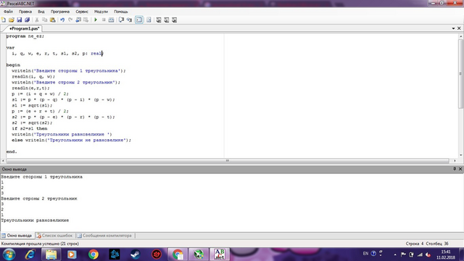464x261 pixels.
Task: Click the navigate forward icon
Action: (x=86, y=20)
